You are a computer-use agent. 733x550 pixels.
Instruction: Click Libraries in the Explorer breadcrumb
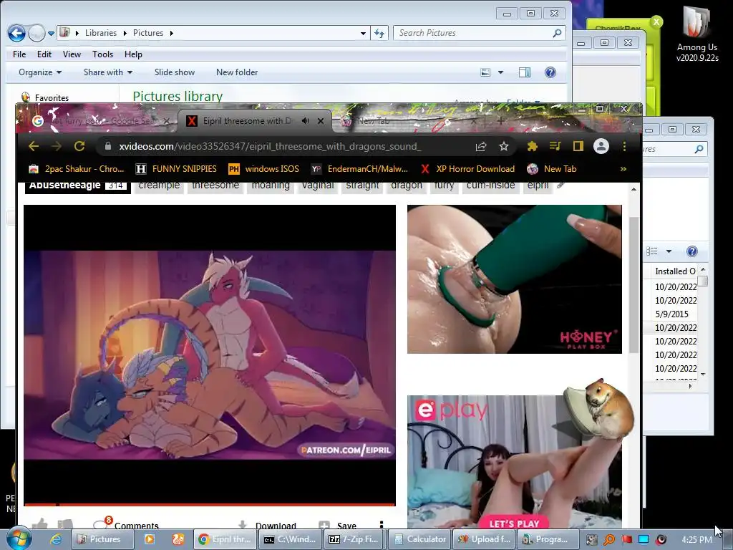click(101, 33)
